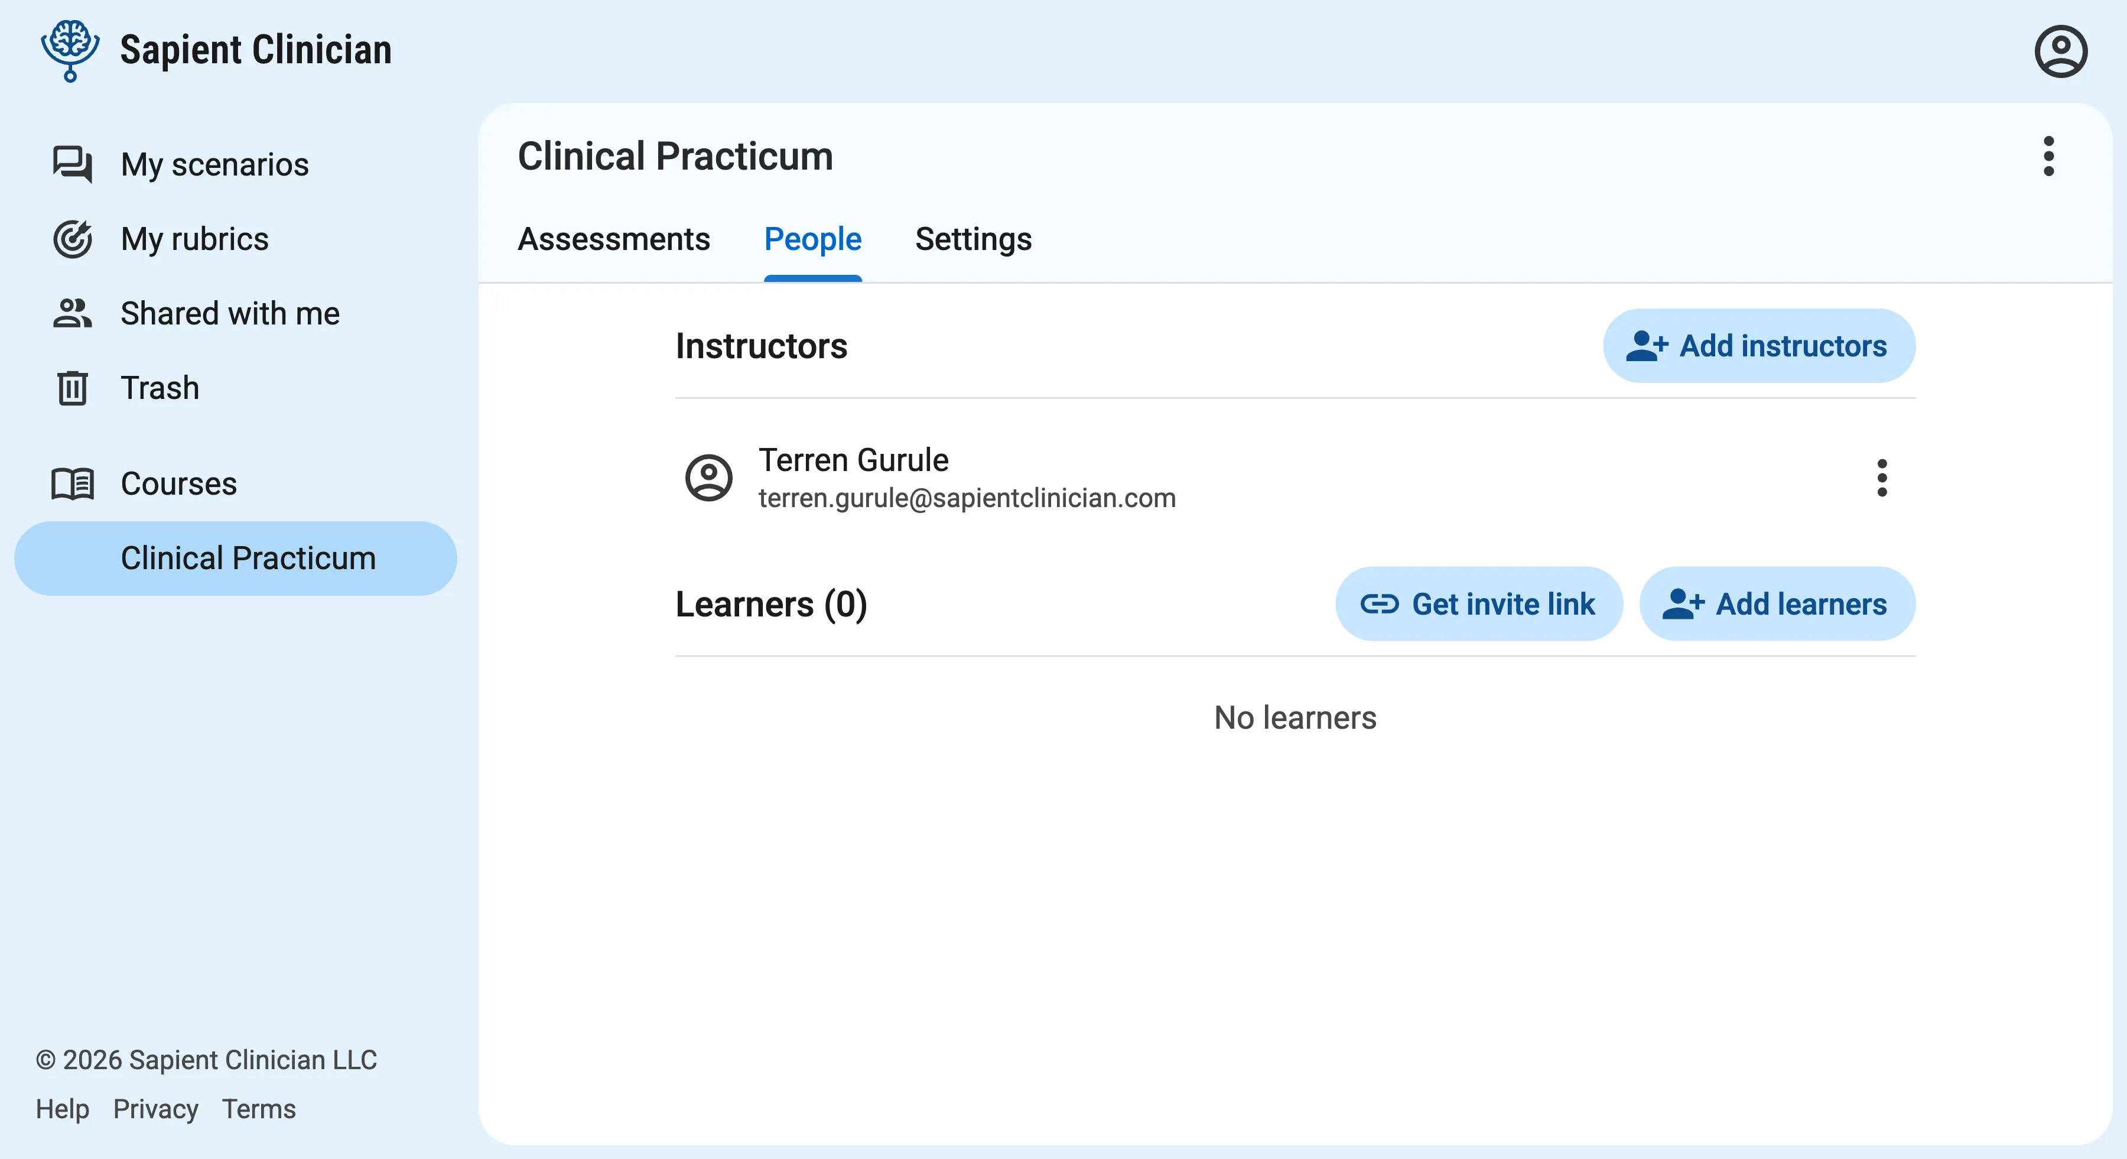Click the Sapient Clinician brain logo

tap(70, 50)
